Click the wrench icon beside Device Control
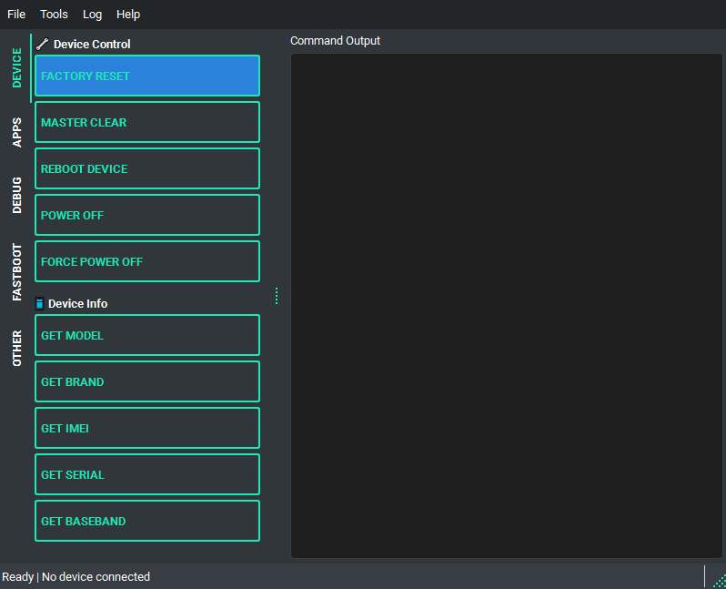This screenshot has width=726, height=589. click(x=42, y=44)
